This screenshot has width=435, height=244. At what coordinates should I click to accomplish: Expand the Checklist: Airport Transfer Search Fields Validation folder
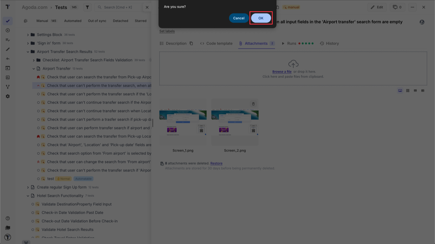[34, 60]
